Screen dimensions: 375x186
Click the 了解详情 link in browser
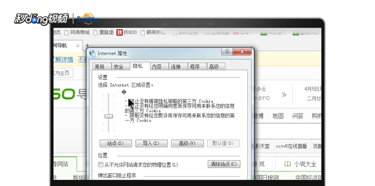[x=63, y=59]
